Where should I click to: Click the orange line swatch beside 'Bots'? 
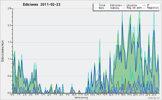(x=96, y=8)
